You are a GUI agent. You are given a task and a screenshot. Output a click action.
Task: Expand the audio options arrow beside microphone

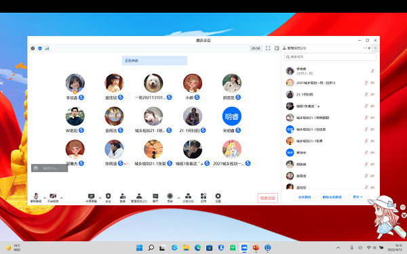tap(44, 198)
